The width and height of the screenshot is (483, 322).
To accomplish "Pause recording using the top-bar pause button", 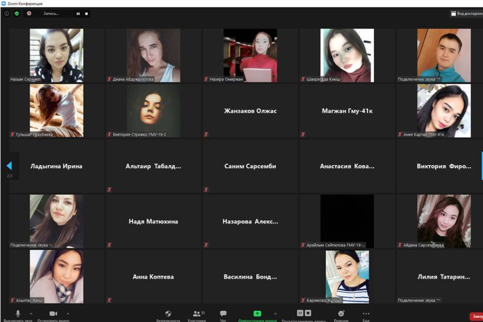I will pyautogui.click(x=78, y=14).
